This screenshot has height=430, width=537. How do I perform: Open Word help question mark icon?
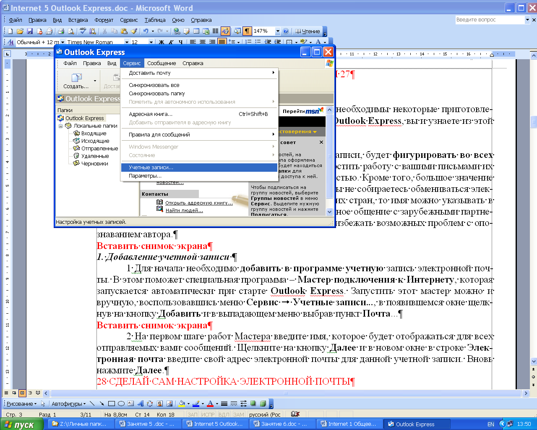[286, 31]
